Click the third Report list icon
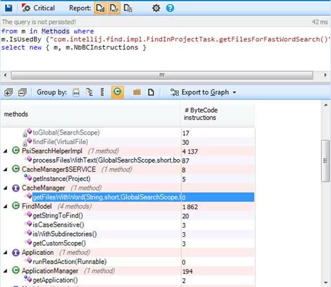 tap(128, 8)
